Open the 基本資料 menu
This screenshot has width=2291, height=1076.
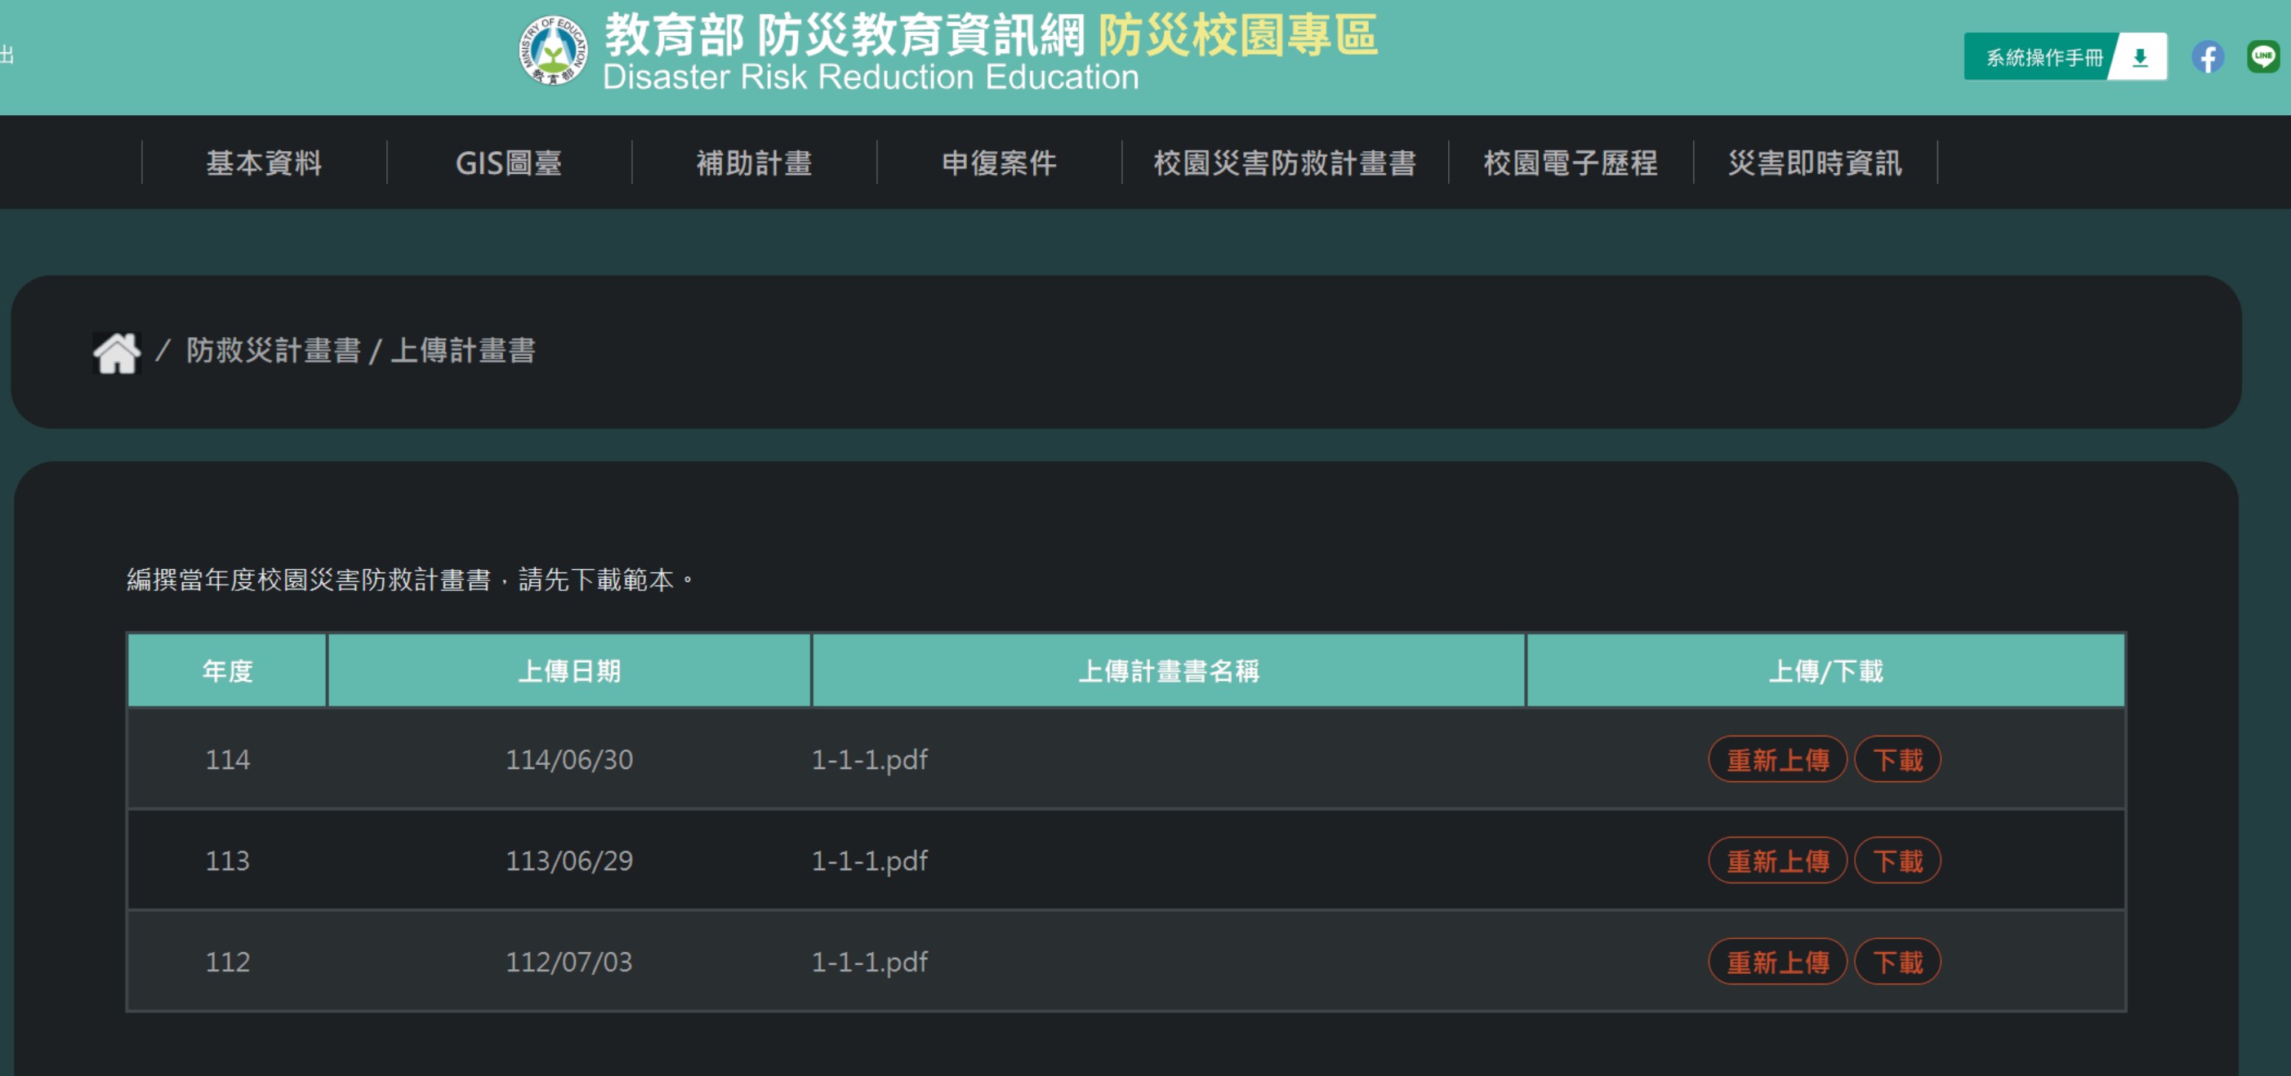[264, 162]
